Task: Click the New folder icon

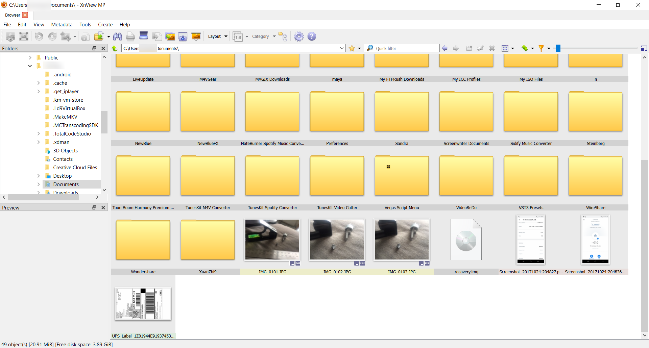Action: tap(469, 48)
